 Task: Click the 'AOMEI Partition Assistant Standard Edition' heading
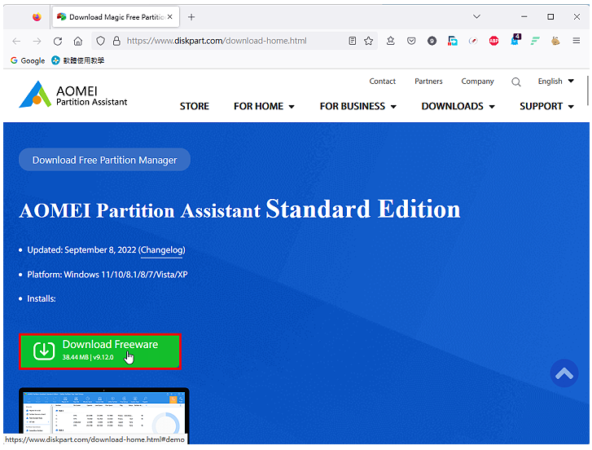[239, 209]
